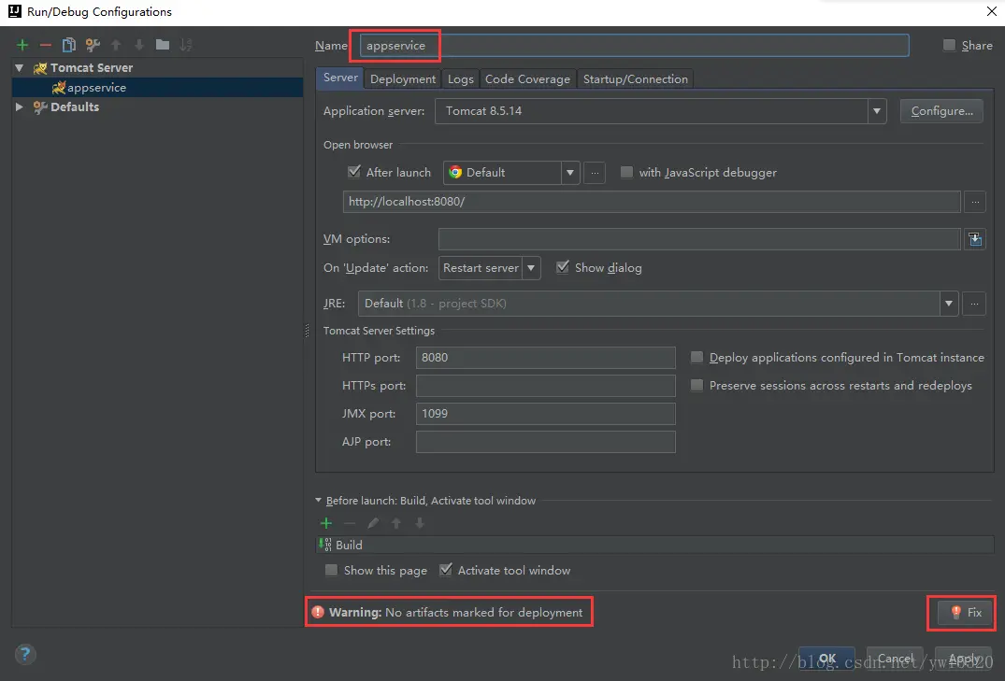Click the Cancel button
Image resolution: width=1005 pixels, height=681 pixels.
pyautogui.click(x=895, y=659)
